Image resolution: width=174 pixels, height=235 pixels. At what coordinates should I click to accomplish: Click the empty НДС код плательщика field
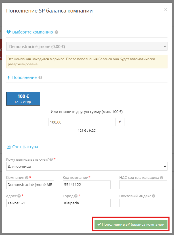pos(143,185)
